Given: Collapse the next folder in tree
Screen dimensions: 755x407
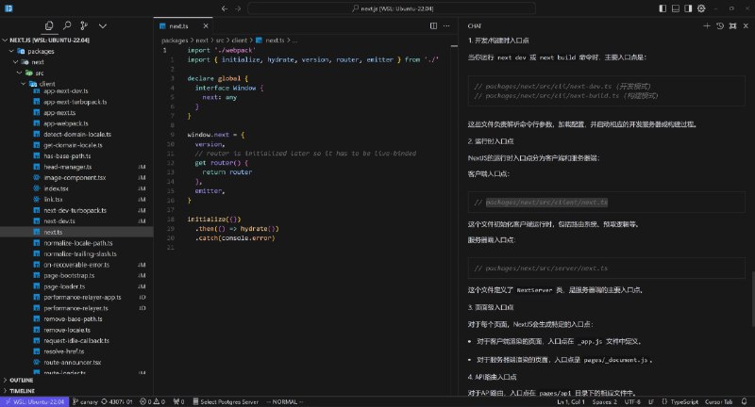Looking at the screenshot, I should click(76, 62).
